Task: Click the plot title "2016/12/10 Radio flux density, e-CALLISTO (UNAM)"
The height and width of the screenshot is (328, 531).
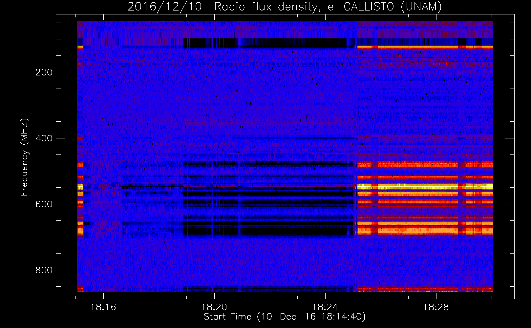Action: click(x=285, y=7)
